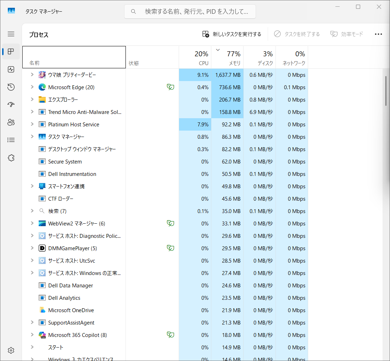Open the three-dots more options menu

[x=378, y=34]
